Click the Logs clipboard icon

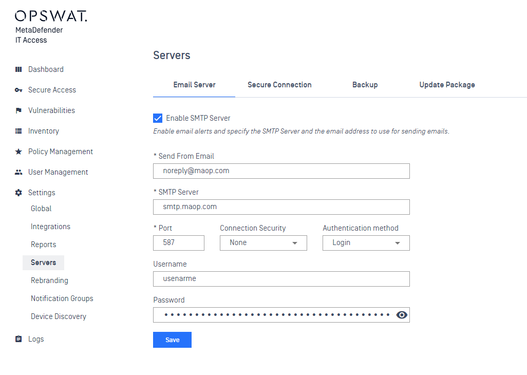(18, 339)
